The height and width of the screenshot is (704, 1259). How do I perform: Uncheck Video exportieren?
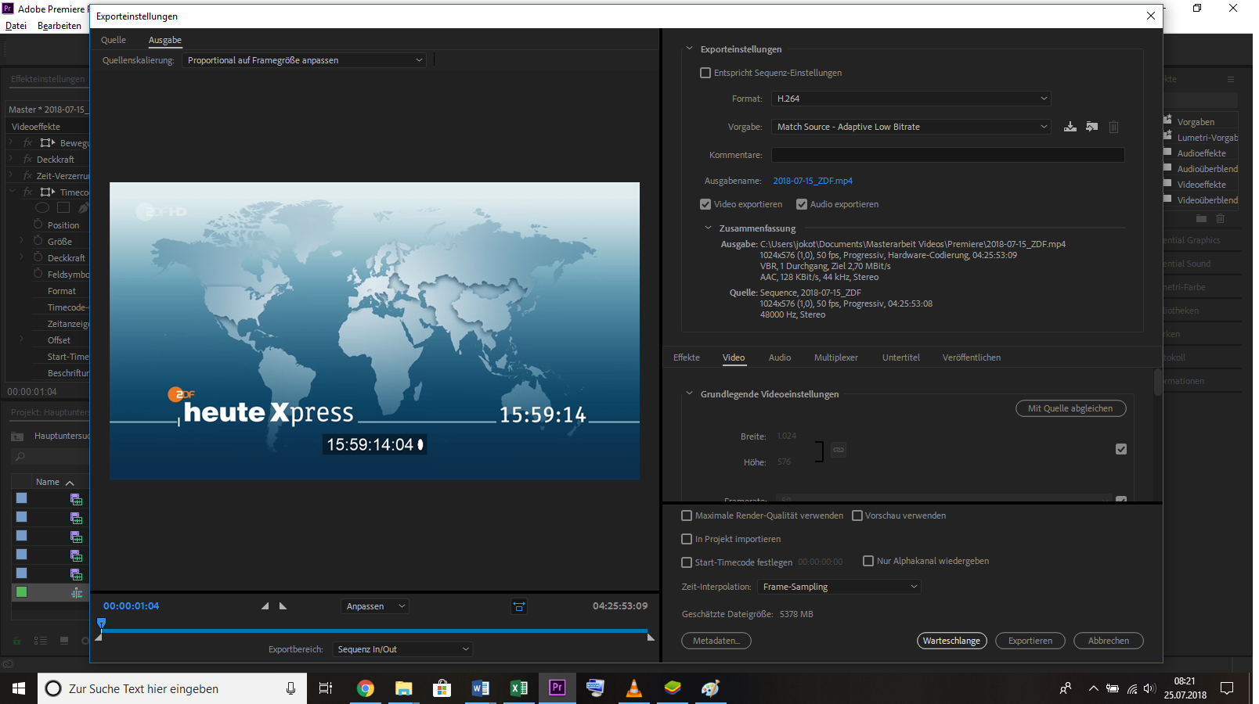[705, 204]
